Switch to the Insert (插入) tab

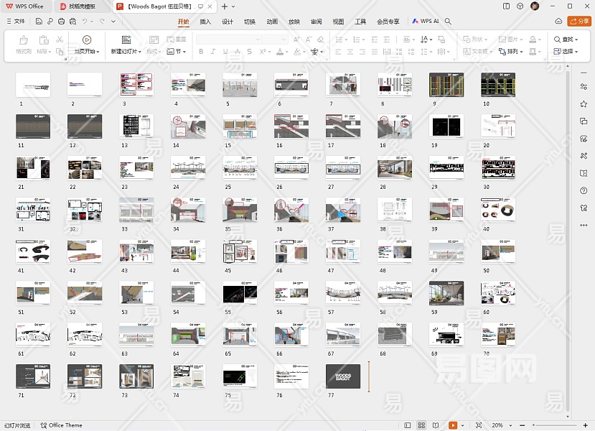click(x=205, y=22)
